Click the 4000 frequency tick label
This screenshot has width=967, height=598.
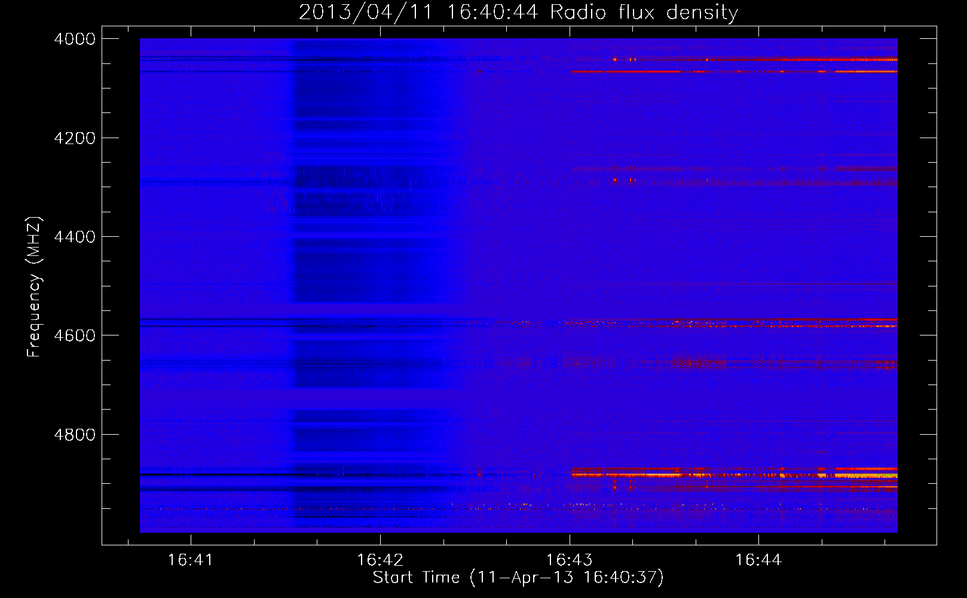coord(75,39)
